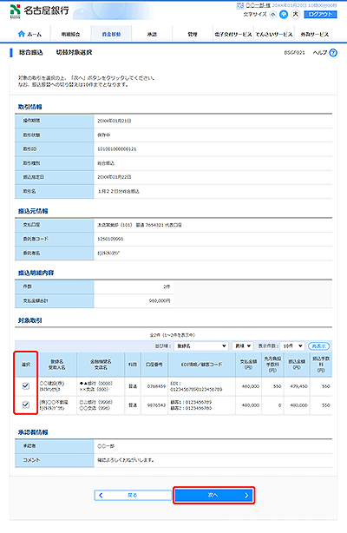Click the user icon beside account name
Image resolution: width=347 pixels, height=533 pixels.
240,5
